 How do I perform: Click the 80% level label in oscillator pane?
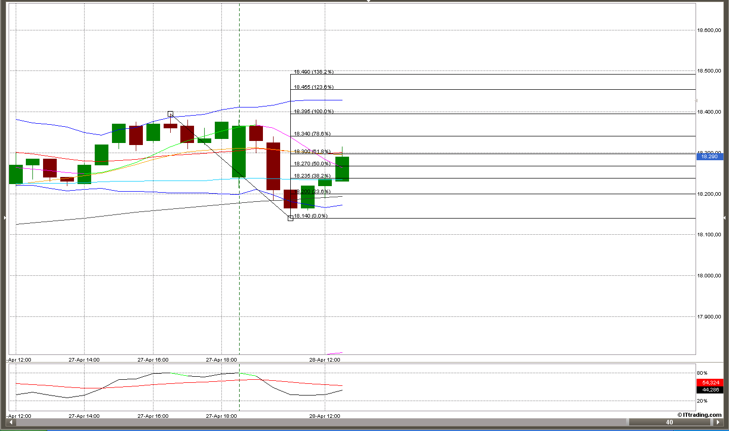[702, 373]
